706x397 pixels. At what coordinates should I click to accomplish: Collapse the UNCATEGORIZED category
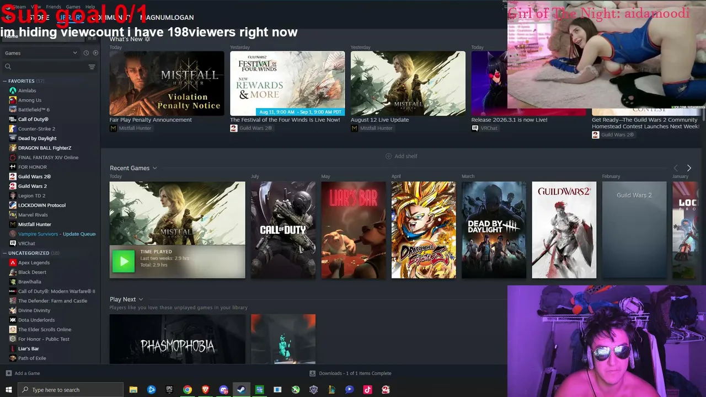(x=5, y=253)
